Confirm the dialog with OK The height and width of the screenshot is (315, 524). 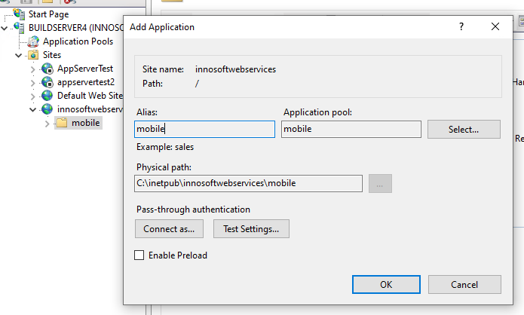click(x=386, y=284)
